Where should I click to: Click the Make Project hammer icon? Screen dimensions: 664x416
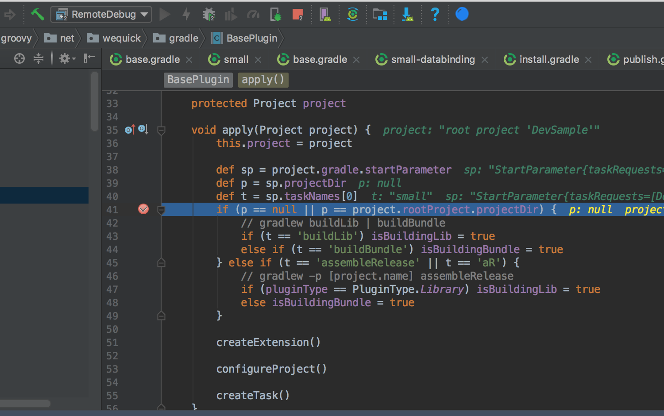coord(38,15)
